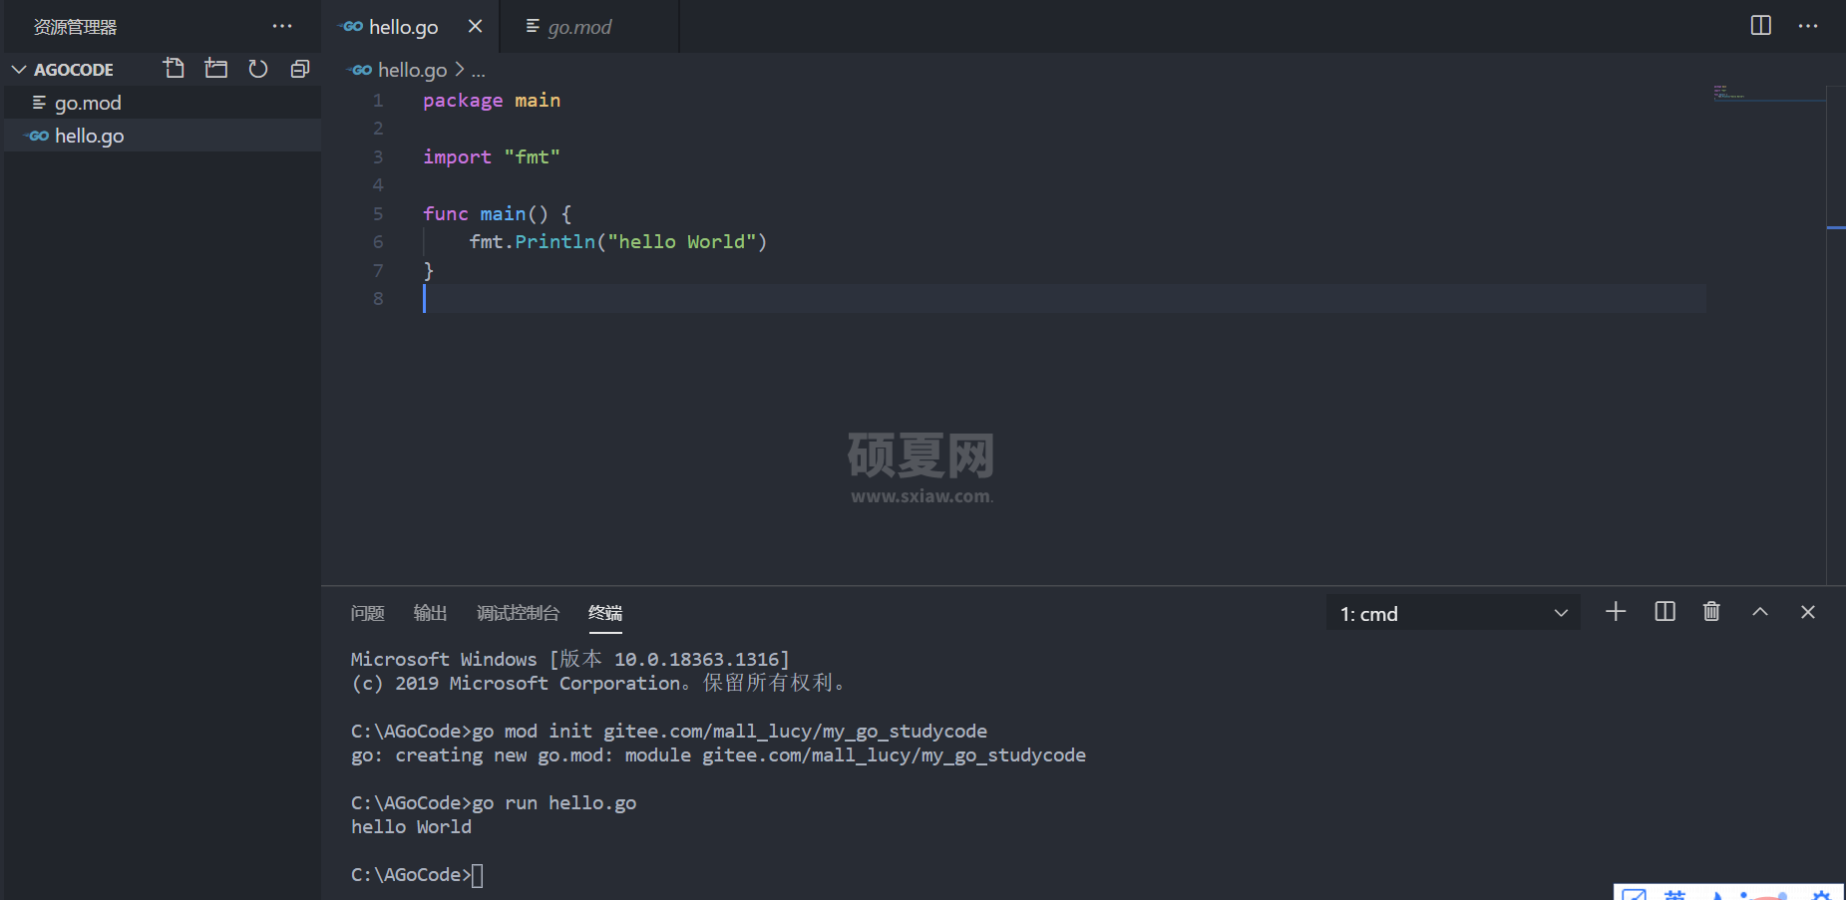Screen dimensions: 1846x900
Task: Open the 问题 (Problems) panel tab
Action: click(x=367, y=613)
